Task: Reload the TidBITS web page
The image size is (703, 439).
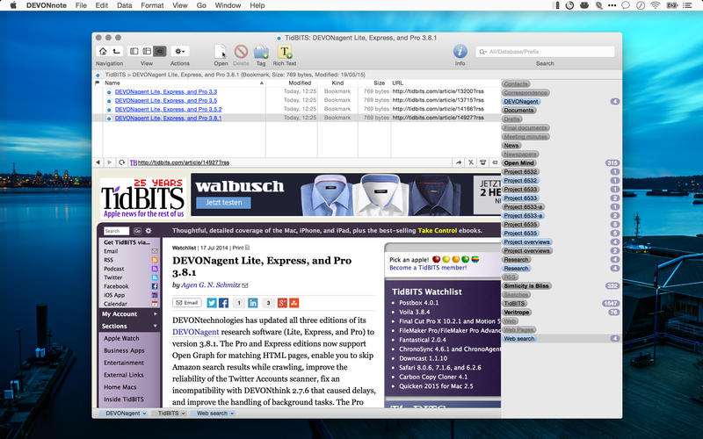Action: [120, 162]
